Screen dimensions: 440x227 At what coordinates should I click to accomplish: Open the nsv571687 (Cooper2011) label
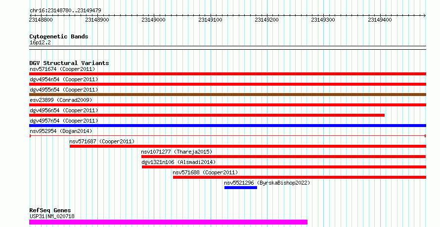click(102, 141)
